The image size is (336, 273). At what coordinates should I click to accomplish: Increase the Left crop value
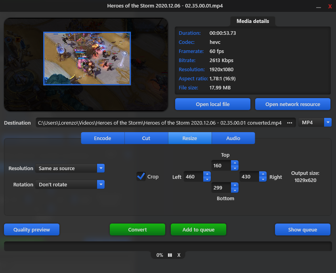[x=207, y=174]
